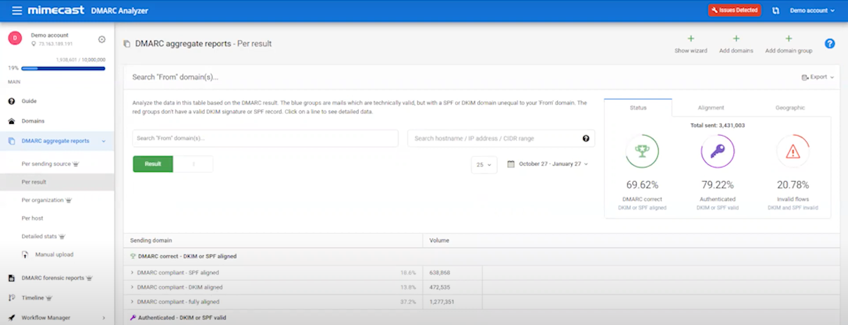Click the hostname / IP address search field
Screen dimensions: 848x325
point(501,138)
